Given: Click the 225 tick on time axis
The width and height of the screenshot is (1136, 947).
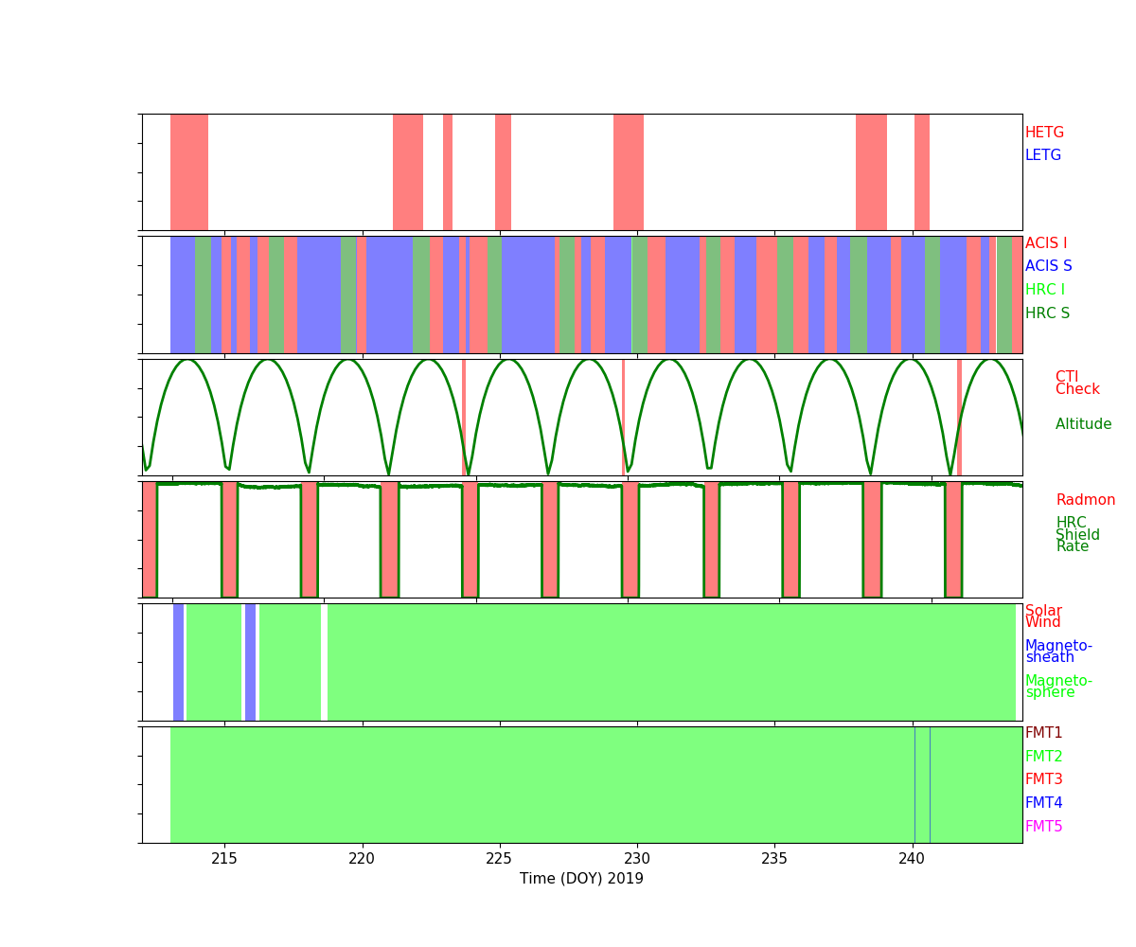Looking at the screenshot, I should click(x=499, y=859).
